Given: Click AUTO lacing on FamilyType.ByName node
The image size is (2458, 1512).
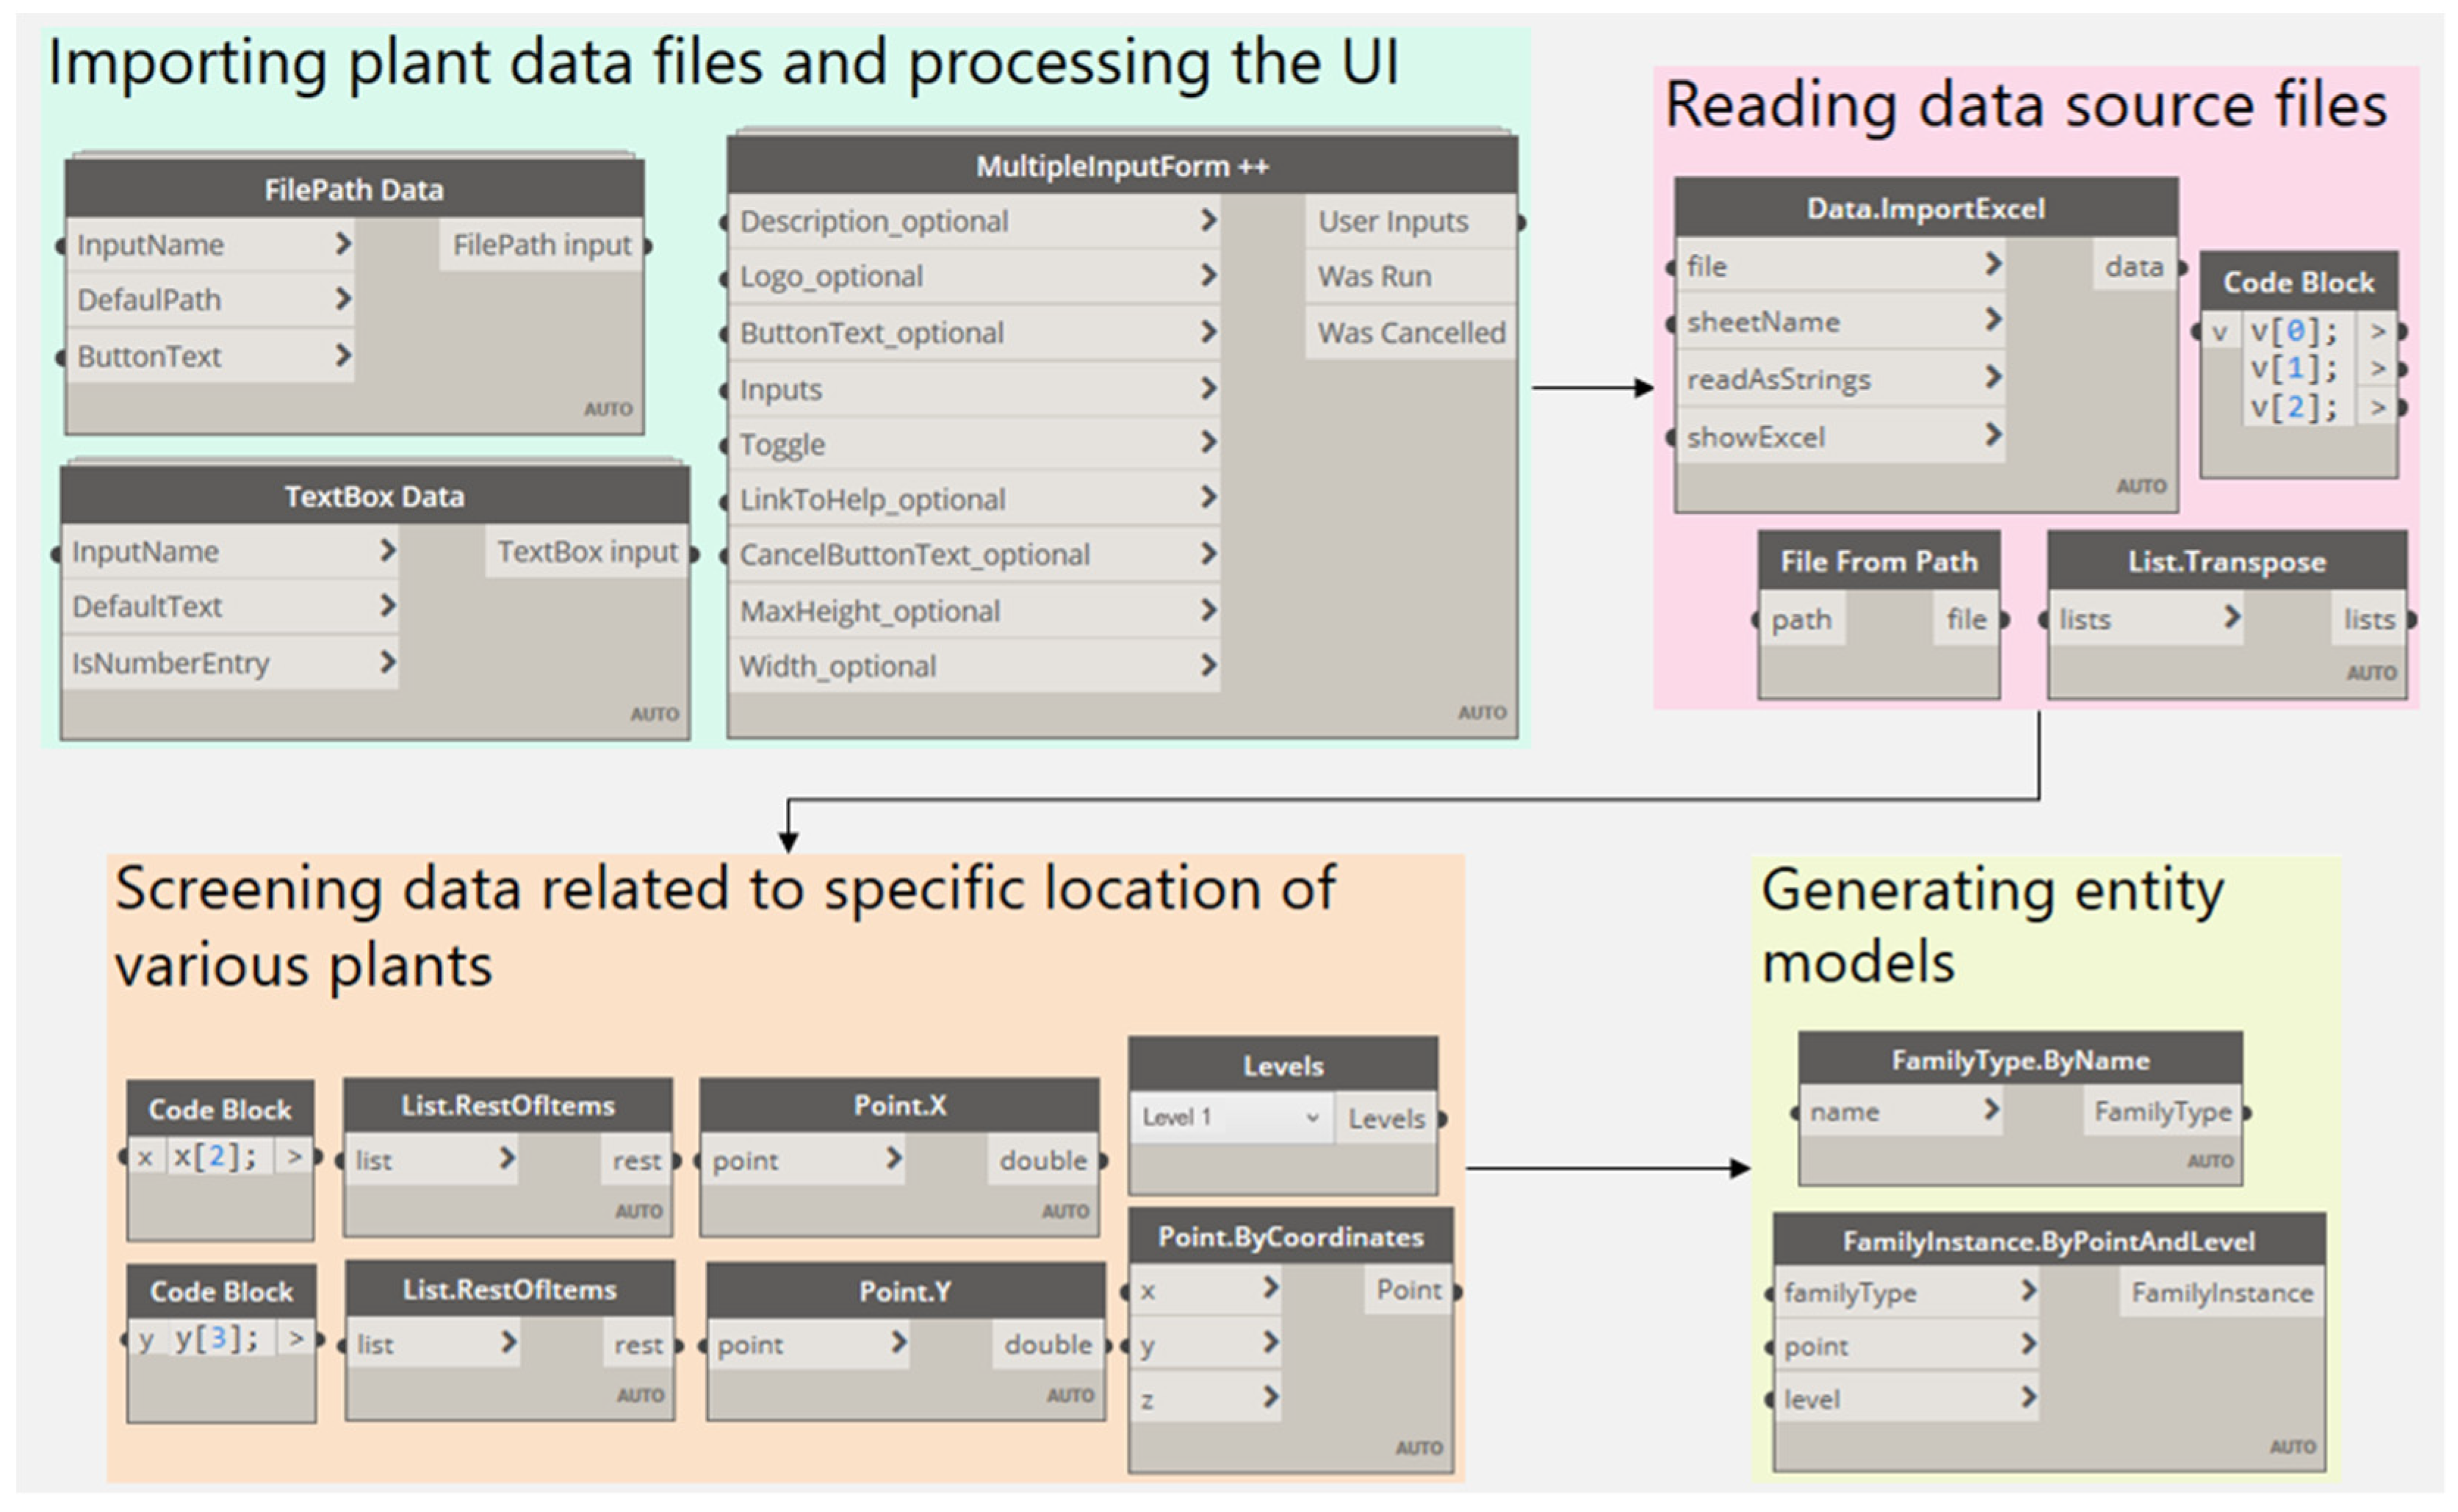Looking at the screenshot, I should (x=2209, y=1161).
